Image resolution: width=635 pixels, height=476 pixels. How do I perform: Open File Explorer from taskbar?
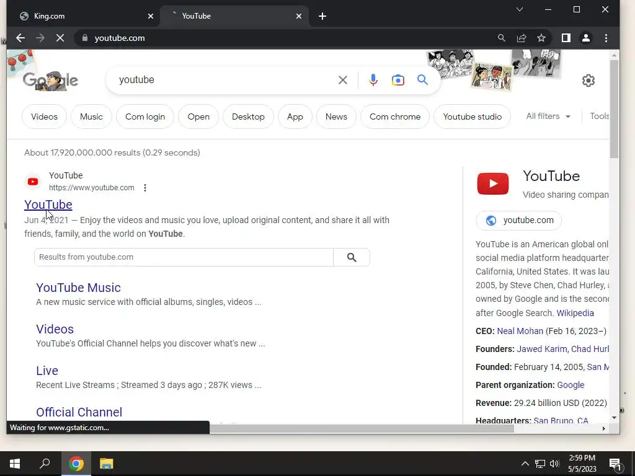pyautogui.click(x=106, y=464)
